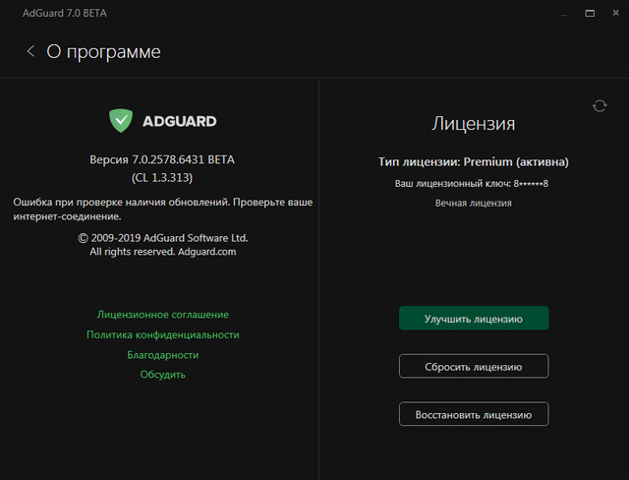Open the Лицензионное соглашение link
Screen dimensions: 629x480
coord(163,315)
